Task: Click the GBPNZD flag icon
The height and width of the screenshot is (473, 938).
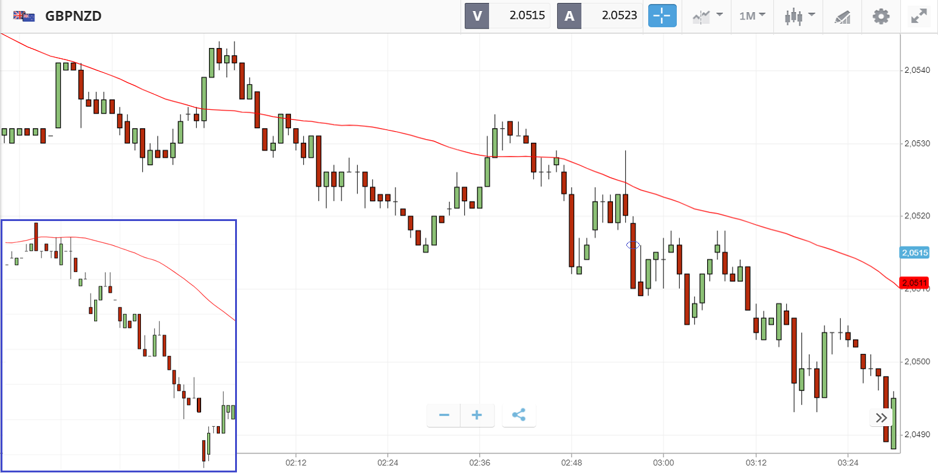Action: [x=24, y=16]
